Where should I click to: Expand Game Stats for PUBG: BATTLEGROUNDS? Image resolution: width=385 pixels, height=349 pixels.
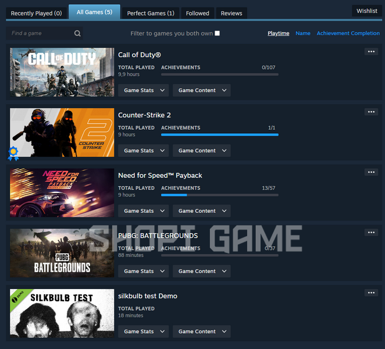[144, 271]
